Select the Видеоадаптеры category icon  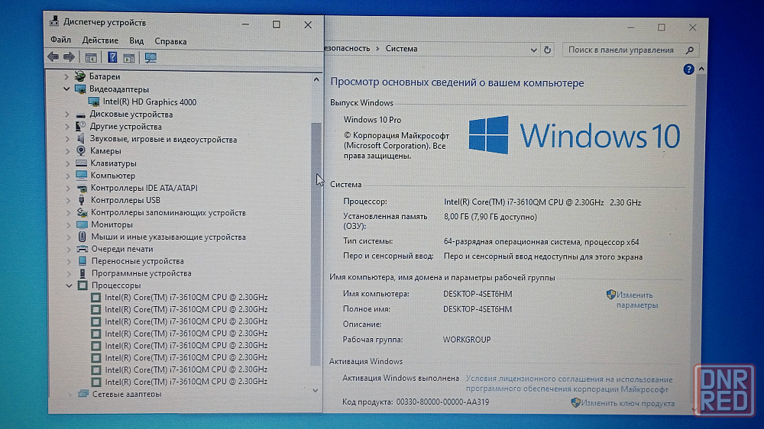click(80, 89)
